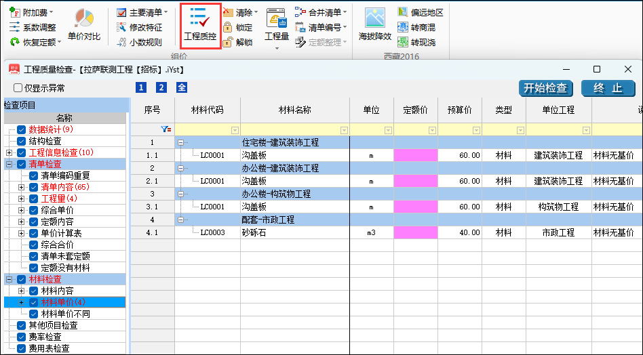
Task: Click the 系数调整 coefficient adjustment icon
Action: [14, 28]
